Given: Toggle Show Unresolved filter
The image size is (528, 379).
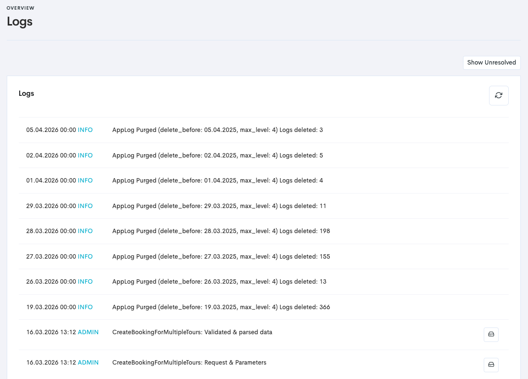Looking at the screenshot, I should (491, 63).
